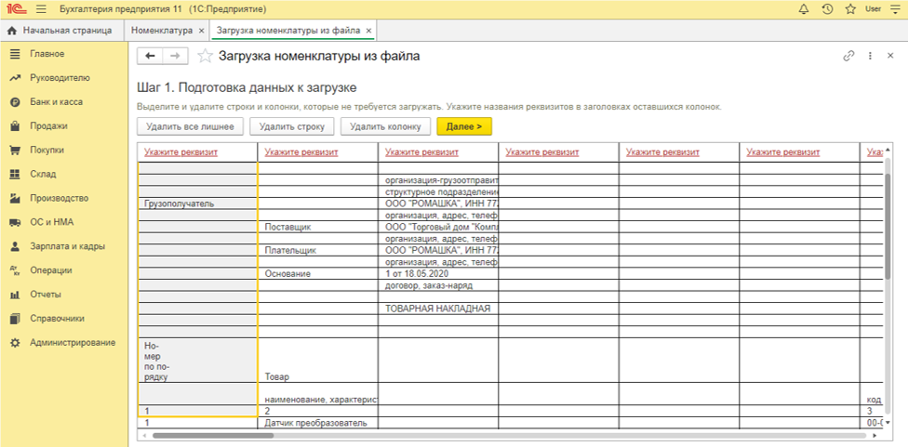This screenshot has width=908, height=447.
Task: Close the form with the X button
Action: (x=890, y=56)
